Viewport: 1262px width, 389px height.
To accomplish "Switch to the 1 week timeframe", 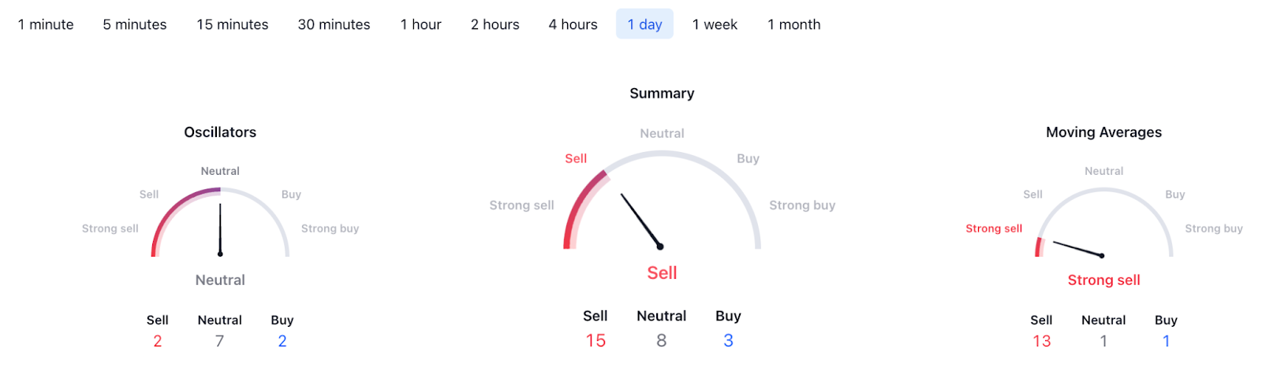I will [x=715, y=24].
